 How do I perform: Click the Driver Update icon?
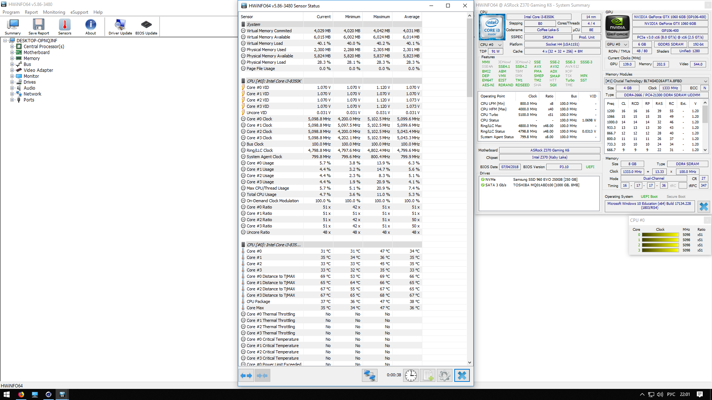[x=120, y=27]
